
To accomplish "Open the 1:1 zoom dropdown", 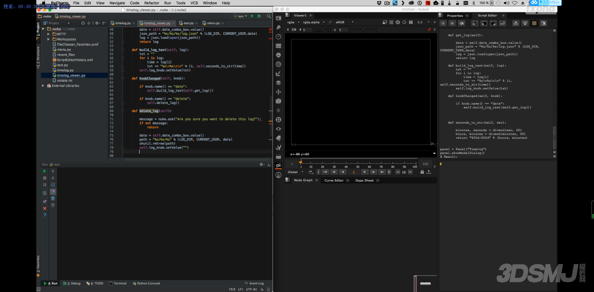I will 423,22.
